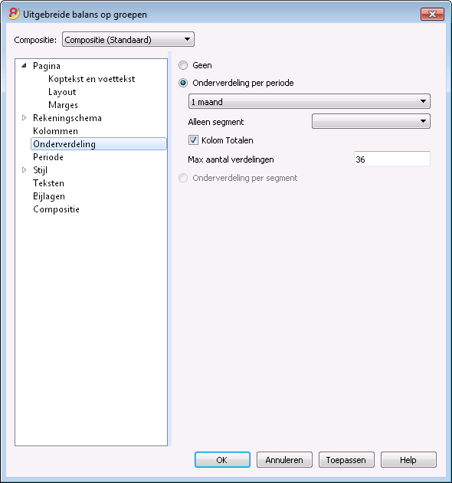Click the Max aantal verdelingen field
The height and width of the screenshot is (483, 452).
tap(392, 159)
